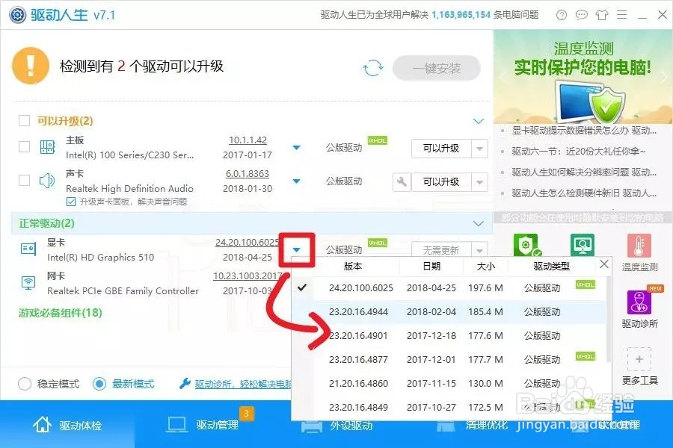Click the 日期 column header
The width and height of the screenshot is (673, 448).
pos(431,267)
